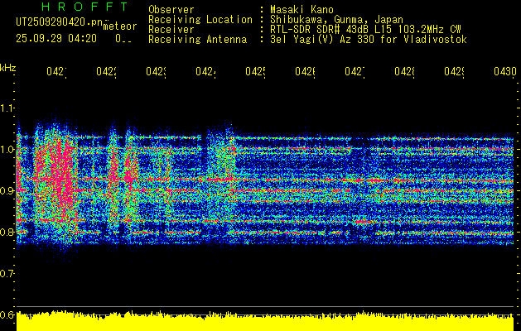Click the 0.8 kHz axis label
The image size is (521, 331).
[x=7, y=232]
